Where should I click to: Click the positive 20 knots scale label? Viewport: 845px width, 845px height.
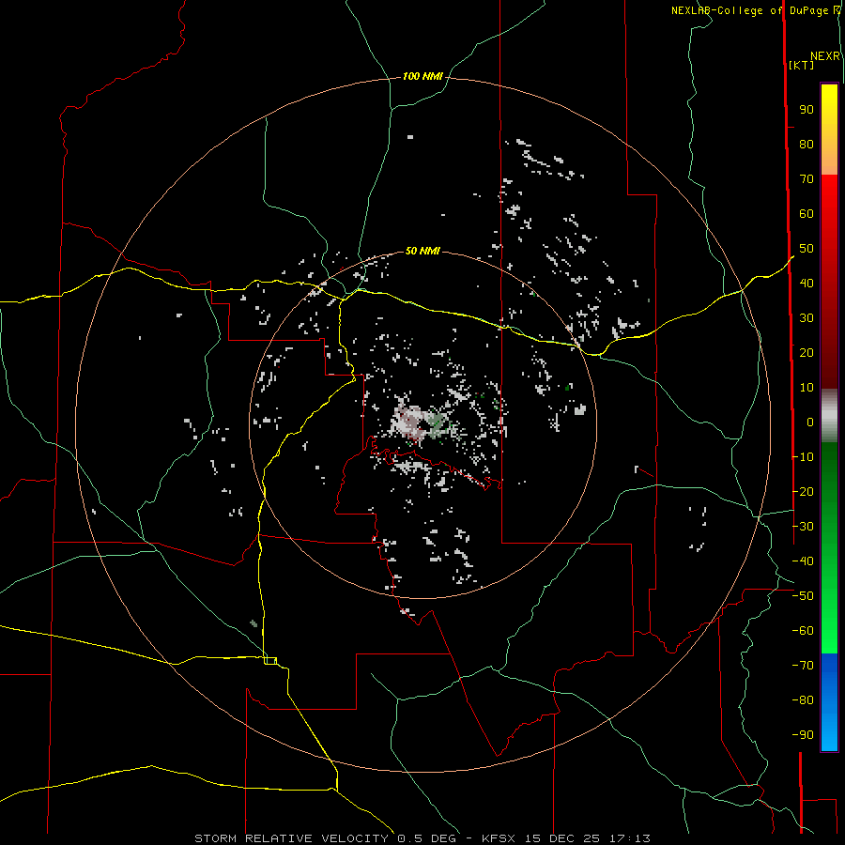[x=807, y=353]
